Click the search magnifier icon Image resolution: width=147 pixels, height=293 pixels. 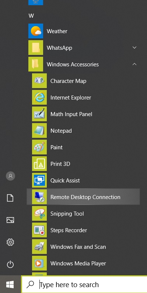30,285
